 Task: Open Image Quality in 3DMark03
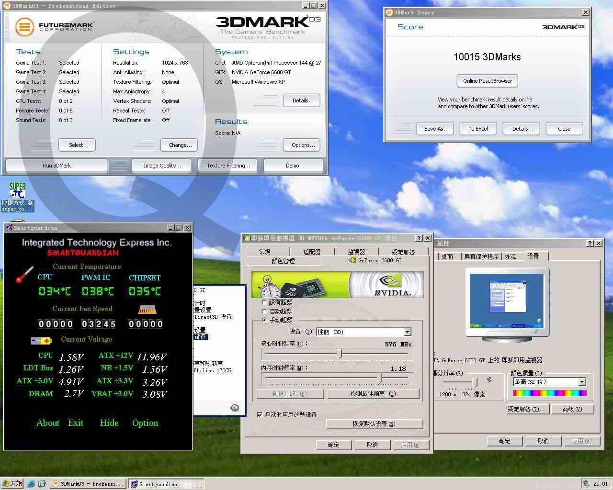pyautogui.click(x=162, y=166)
